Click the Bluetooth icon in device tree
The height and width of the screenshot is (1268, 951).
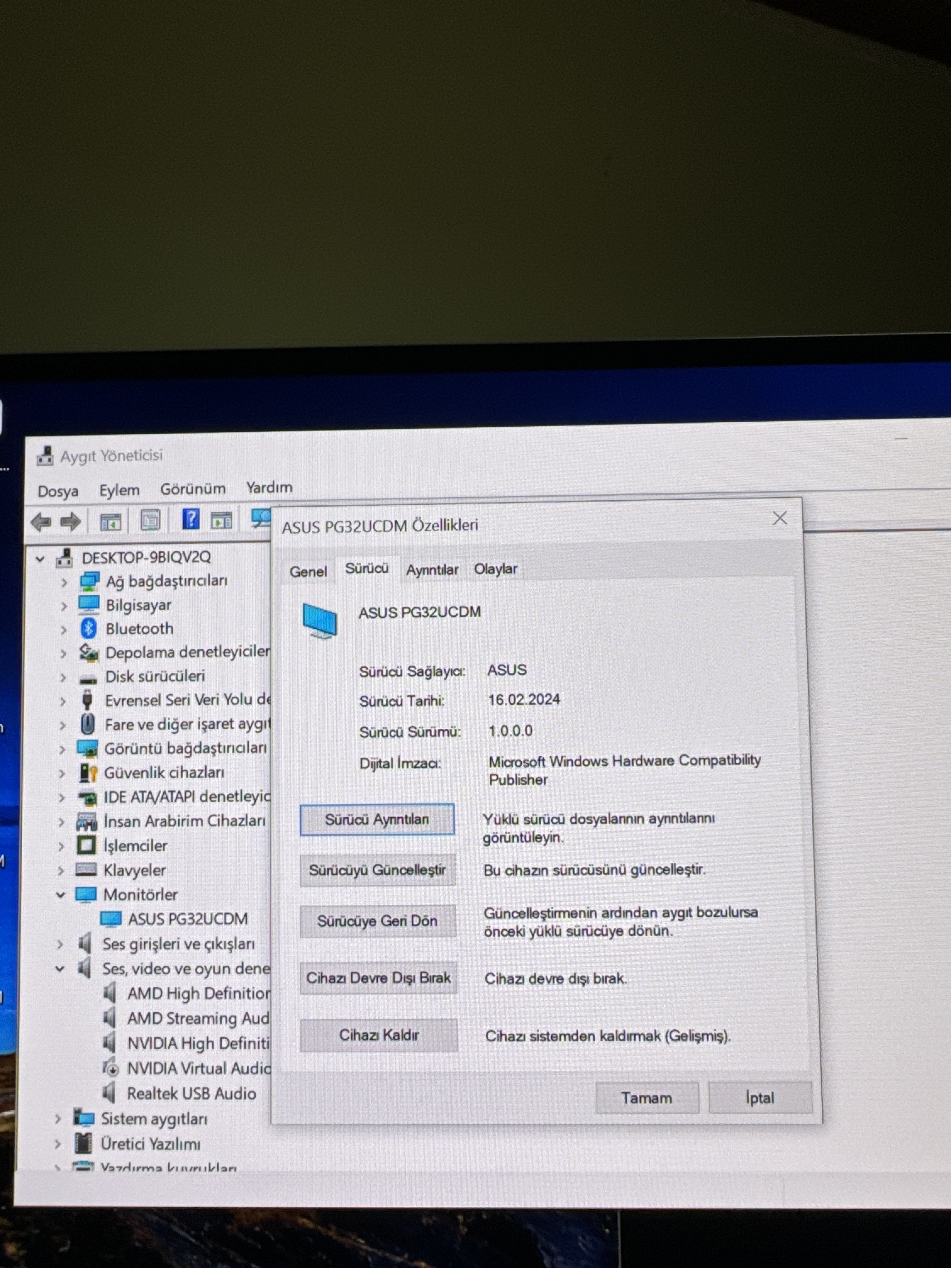coord(88,629)
